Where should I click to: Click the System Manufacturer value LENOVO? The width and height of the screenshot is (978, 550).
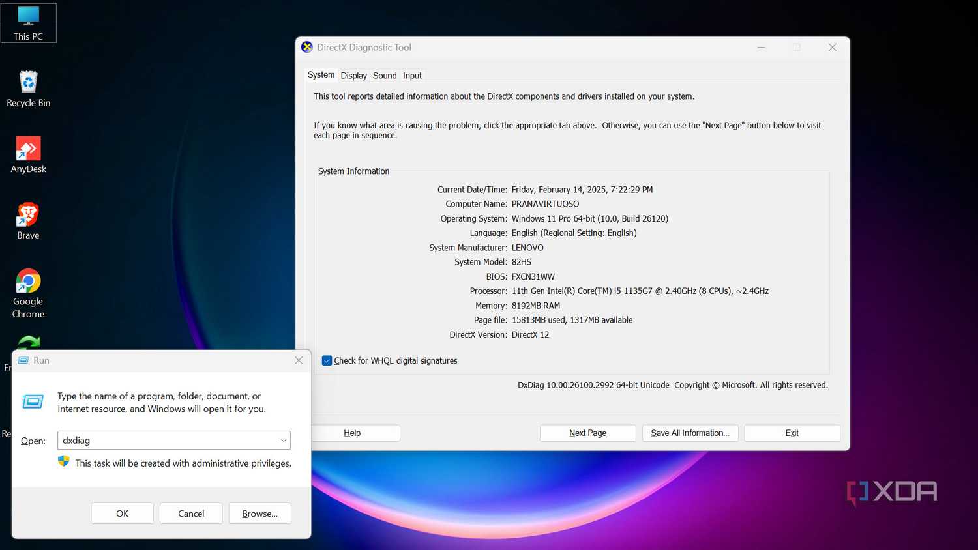point(527,248)
